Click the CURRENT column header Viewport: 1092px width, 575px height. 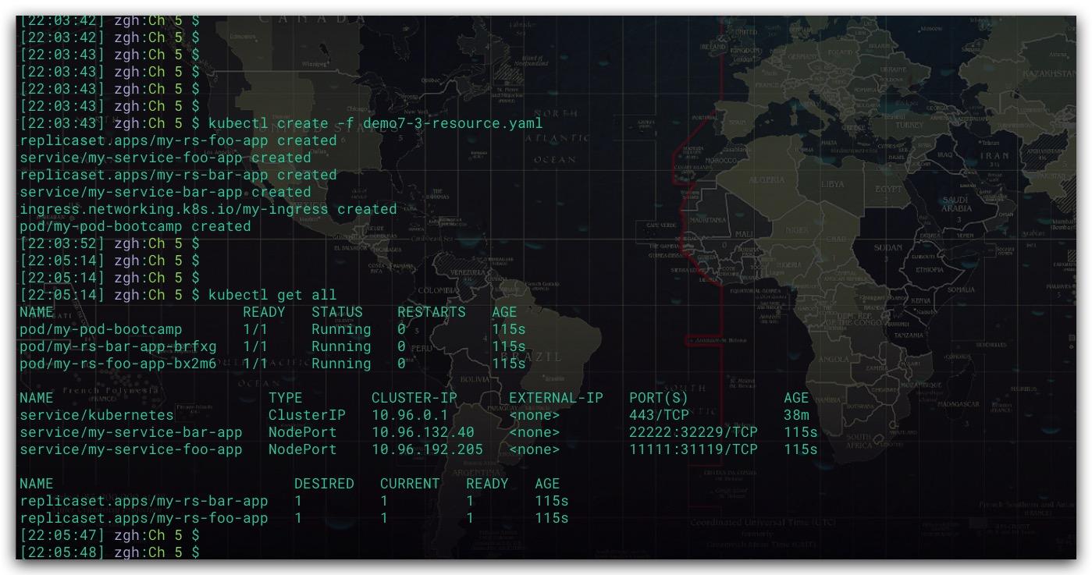410,484
